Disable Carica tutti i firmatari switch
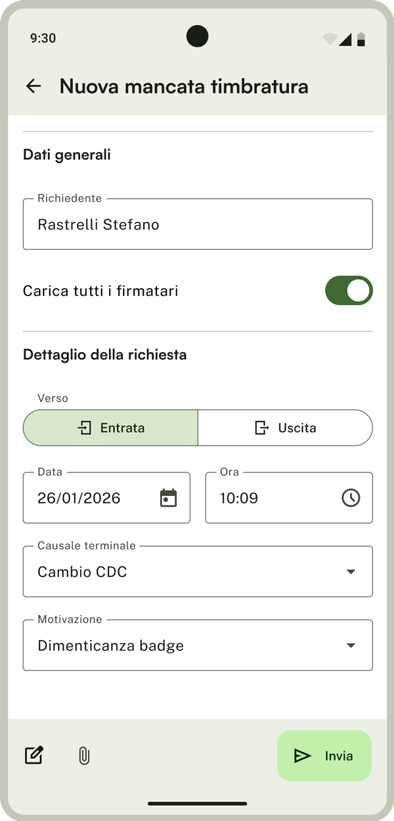The height and width of the screenshot is (821, 394). [349, 291]
